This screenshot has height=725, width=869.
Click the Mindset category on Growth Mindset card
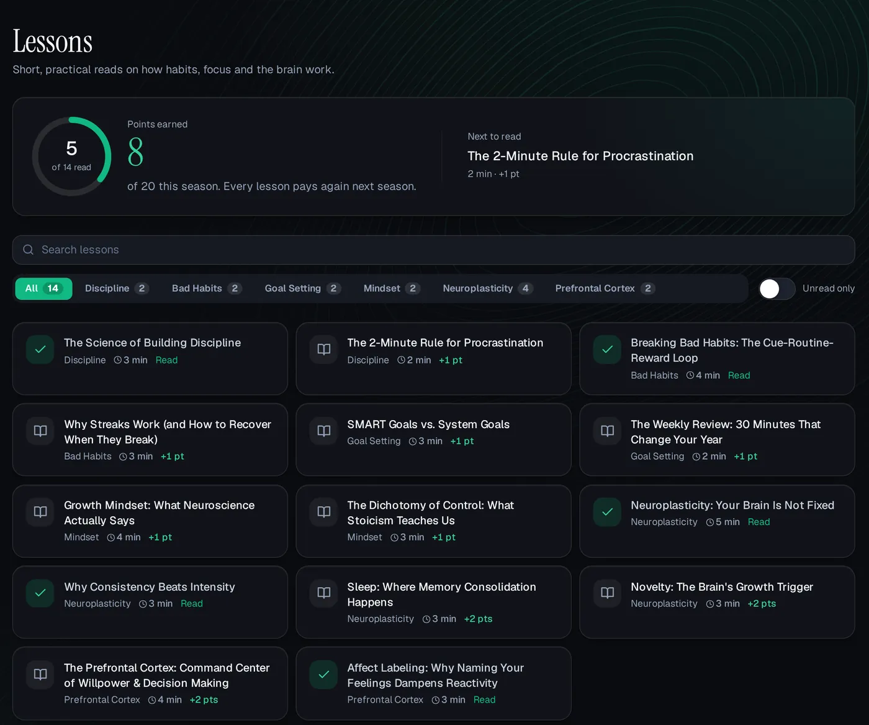[x=81, y=537]
